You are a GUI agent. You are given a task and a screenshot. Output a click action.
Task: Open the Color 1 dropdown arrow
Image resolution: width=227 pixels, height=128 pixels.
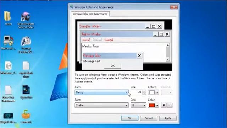[x=157, y=92]
